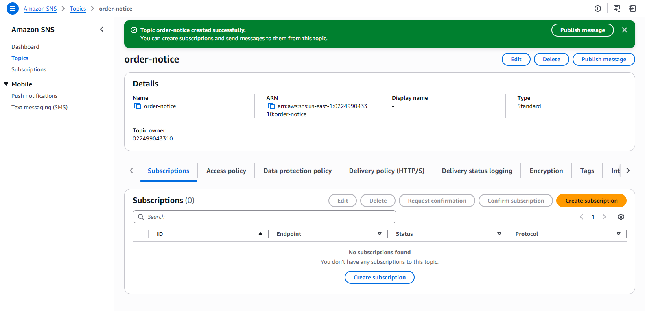Click the No subscriptions found message

(380, 252)
